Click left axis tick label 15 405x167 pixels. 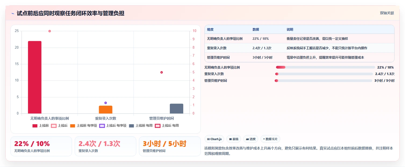[x=17, y=64]
